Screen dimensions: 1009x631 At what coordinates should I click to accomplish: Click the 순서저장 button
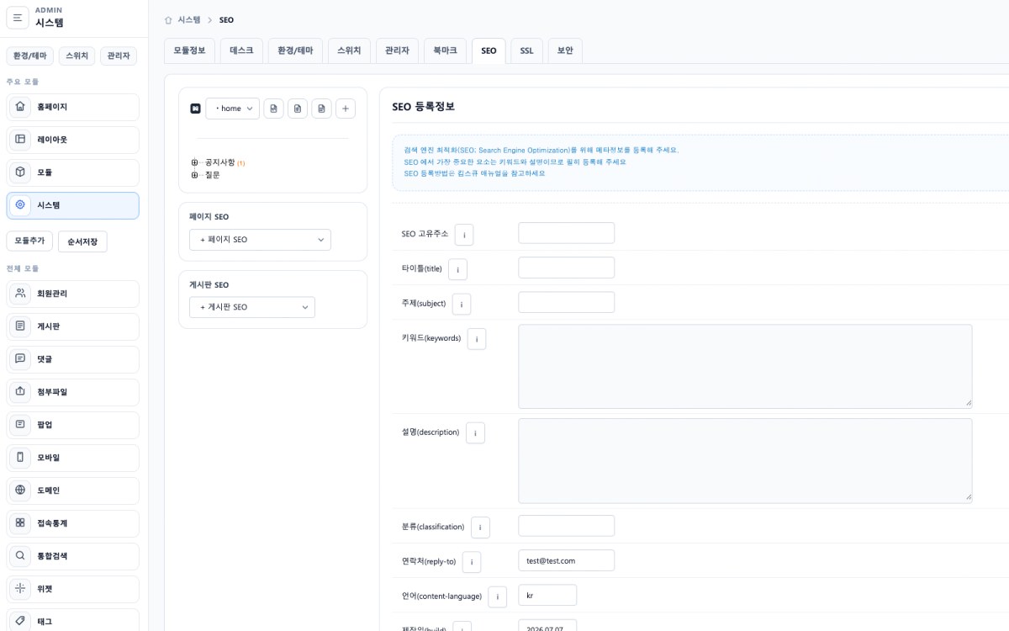(82, 241)
